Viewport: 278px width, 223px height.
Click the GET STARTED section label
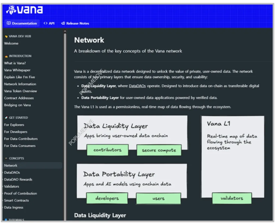pos(18,118)
